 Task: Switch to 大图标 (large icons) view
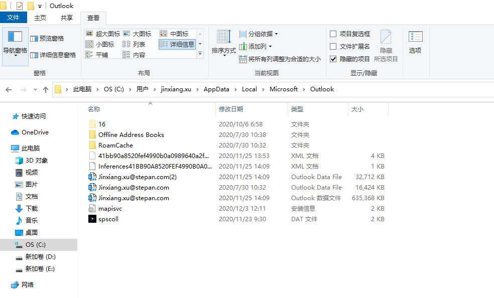tap(139, 34)
